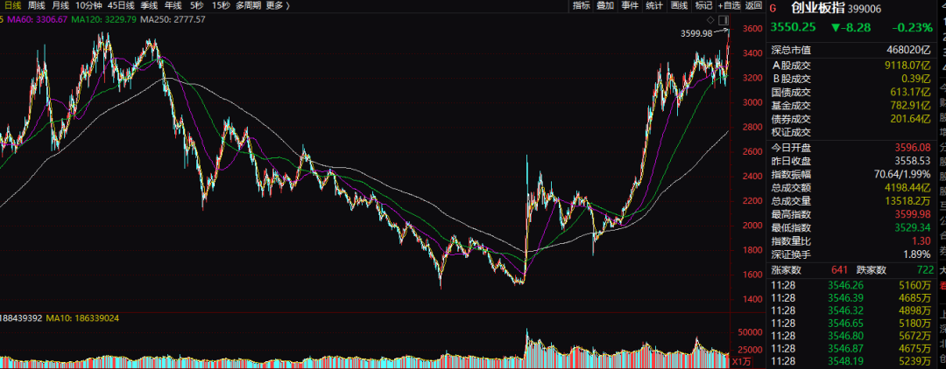Open the 统计 statistics tool
946x369 pixels.
tap(654, 5)
